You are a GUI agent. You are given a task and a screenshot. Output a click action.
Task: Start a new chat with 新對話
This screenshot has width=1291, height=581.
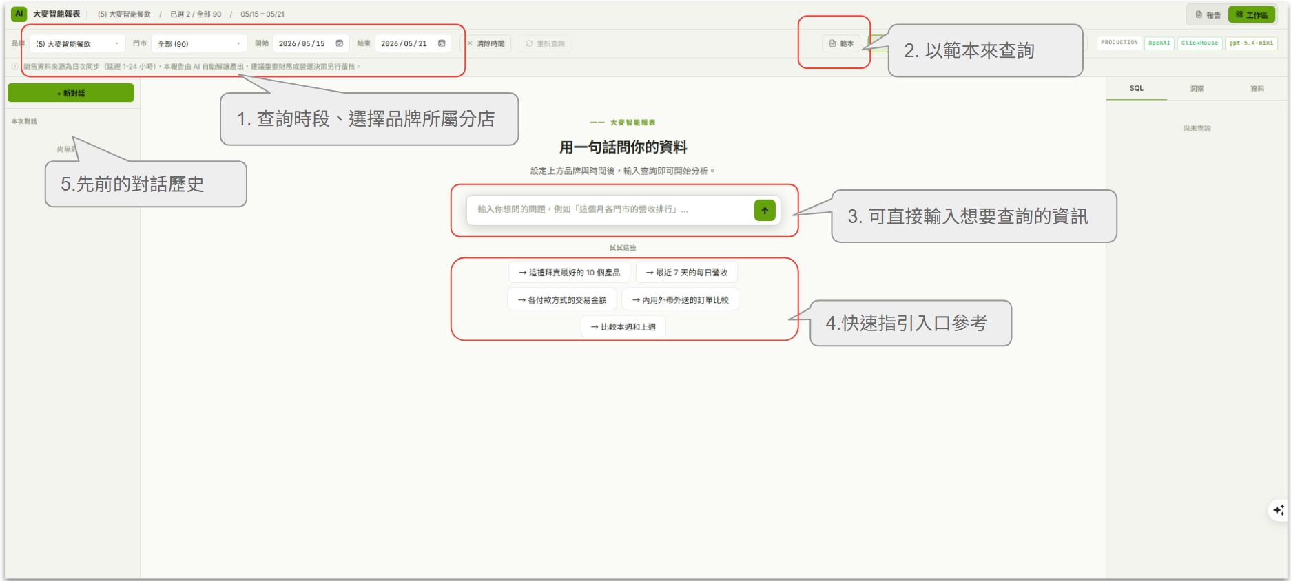71,93
